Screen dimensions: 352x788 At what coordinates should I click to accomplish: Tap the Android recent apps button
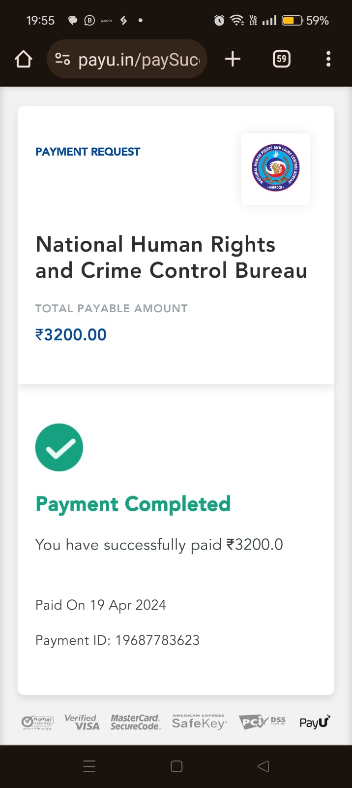(x=89, y=766)
